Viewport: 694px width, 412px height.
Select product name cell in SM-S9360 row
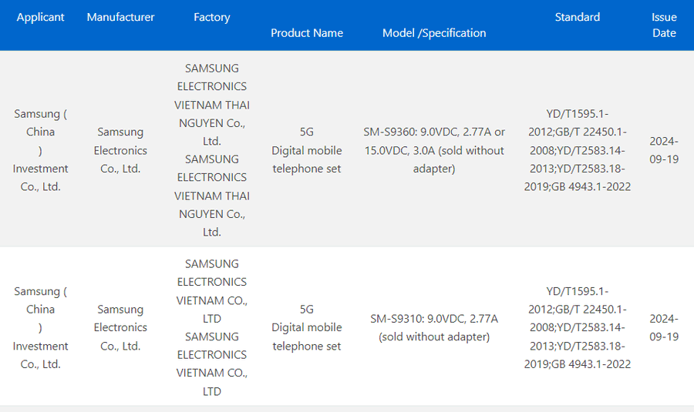click(x=307, y=150)
